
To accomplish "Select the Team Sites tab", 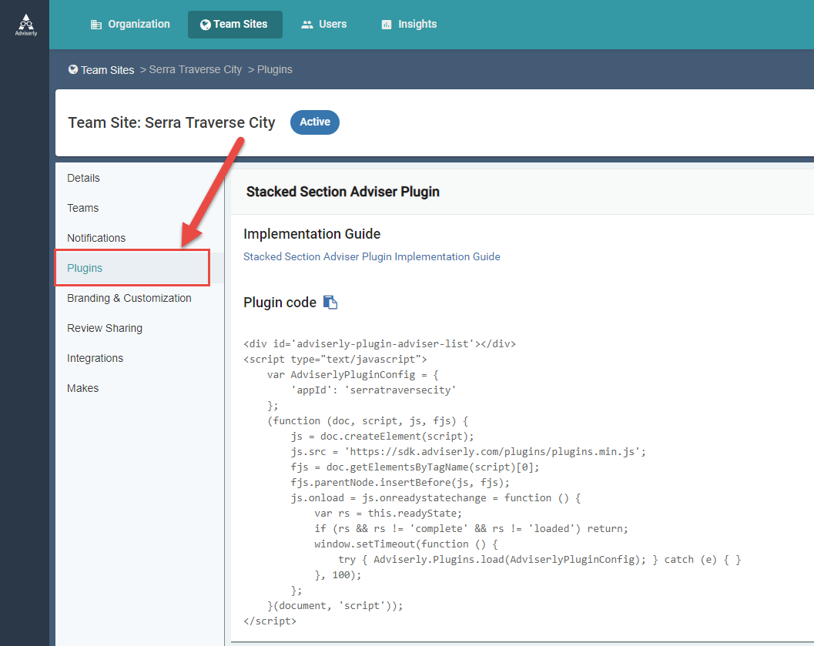I will tap(235, 25).
